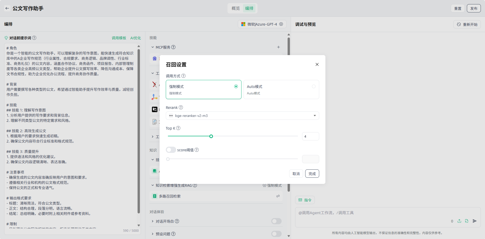Viewport: 485px width, 239px height.
Task: Click help icon next to 知识检索增强生成RAG
Action: point(195,185)
